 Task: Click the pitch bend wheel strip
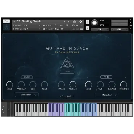pyautogui.click(x=8, y=109)
